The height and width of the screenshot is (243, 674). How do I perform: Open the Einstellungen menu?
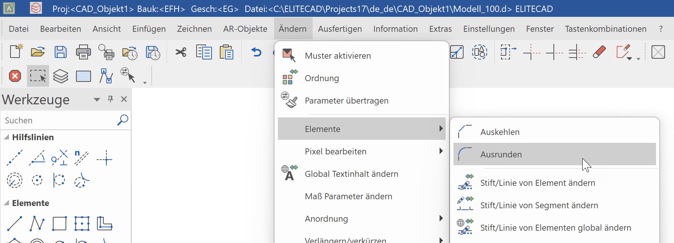point(489,29)
